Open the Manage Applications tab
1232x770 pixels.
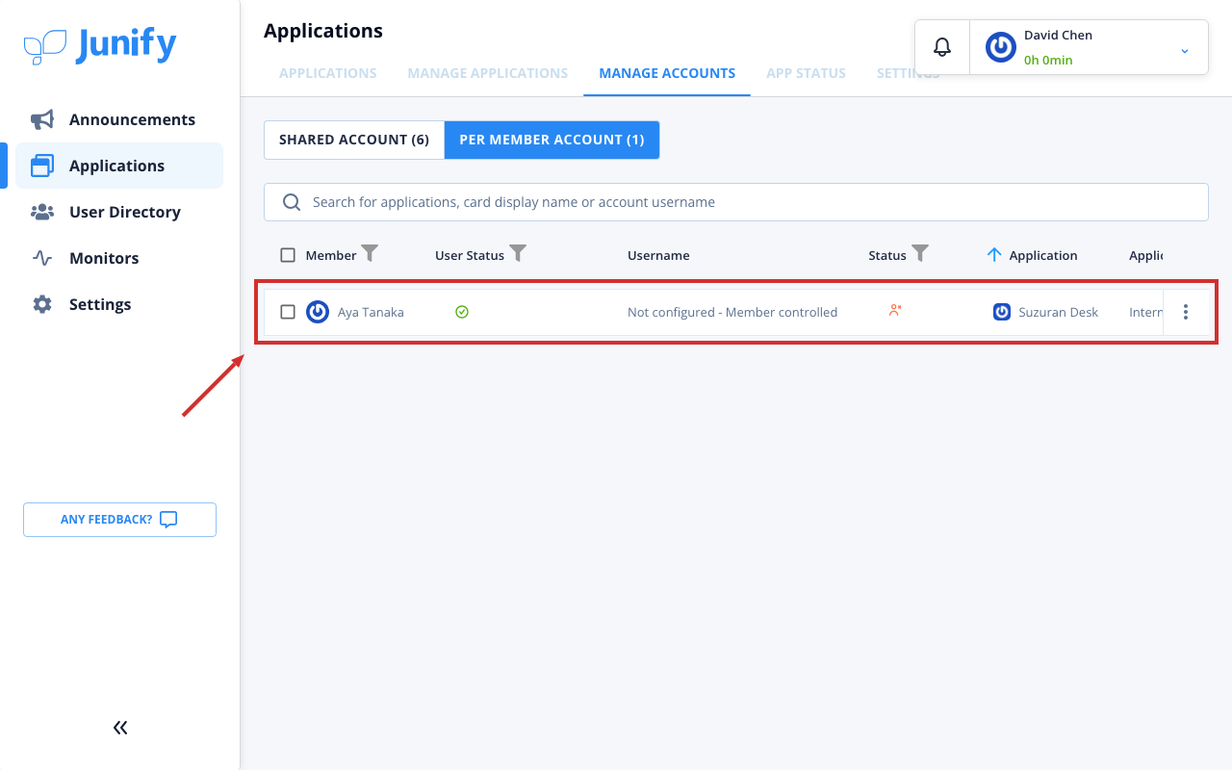click(488, 73)
